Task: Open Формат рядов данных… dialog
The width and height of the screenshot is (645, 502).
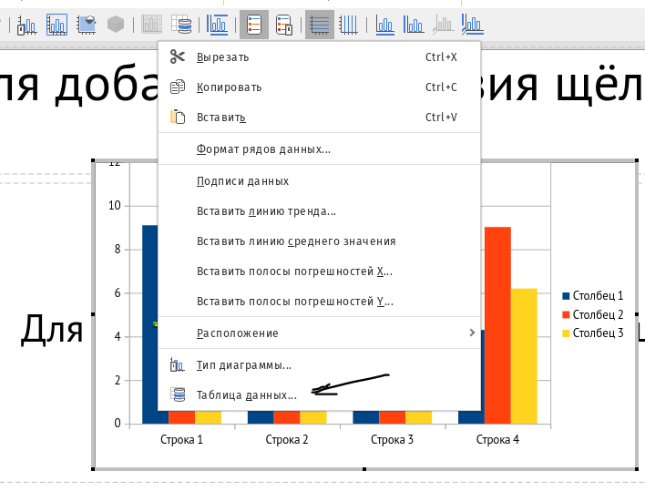Action: coord(319,149)
